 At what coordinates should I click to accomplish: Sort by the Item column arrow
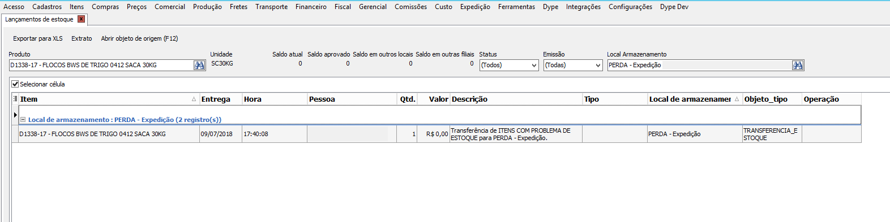point(194,99)
